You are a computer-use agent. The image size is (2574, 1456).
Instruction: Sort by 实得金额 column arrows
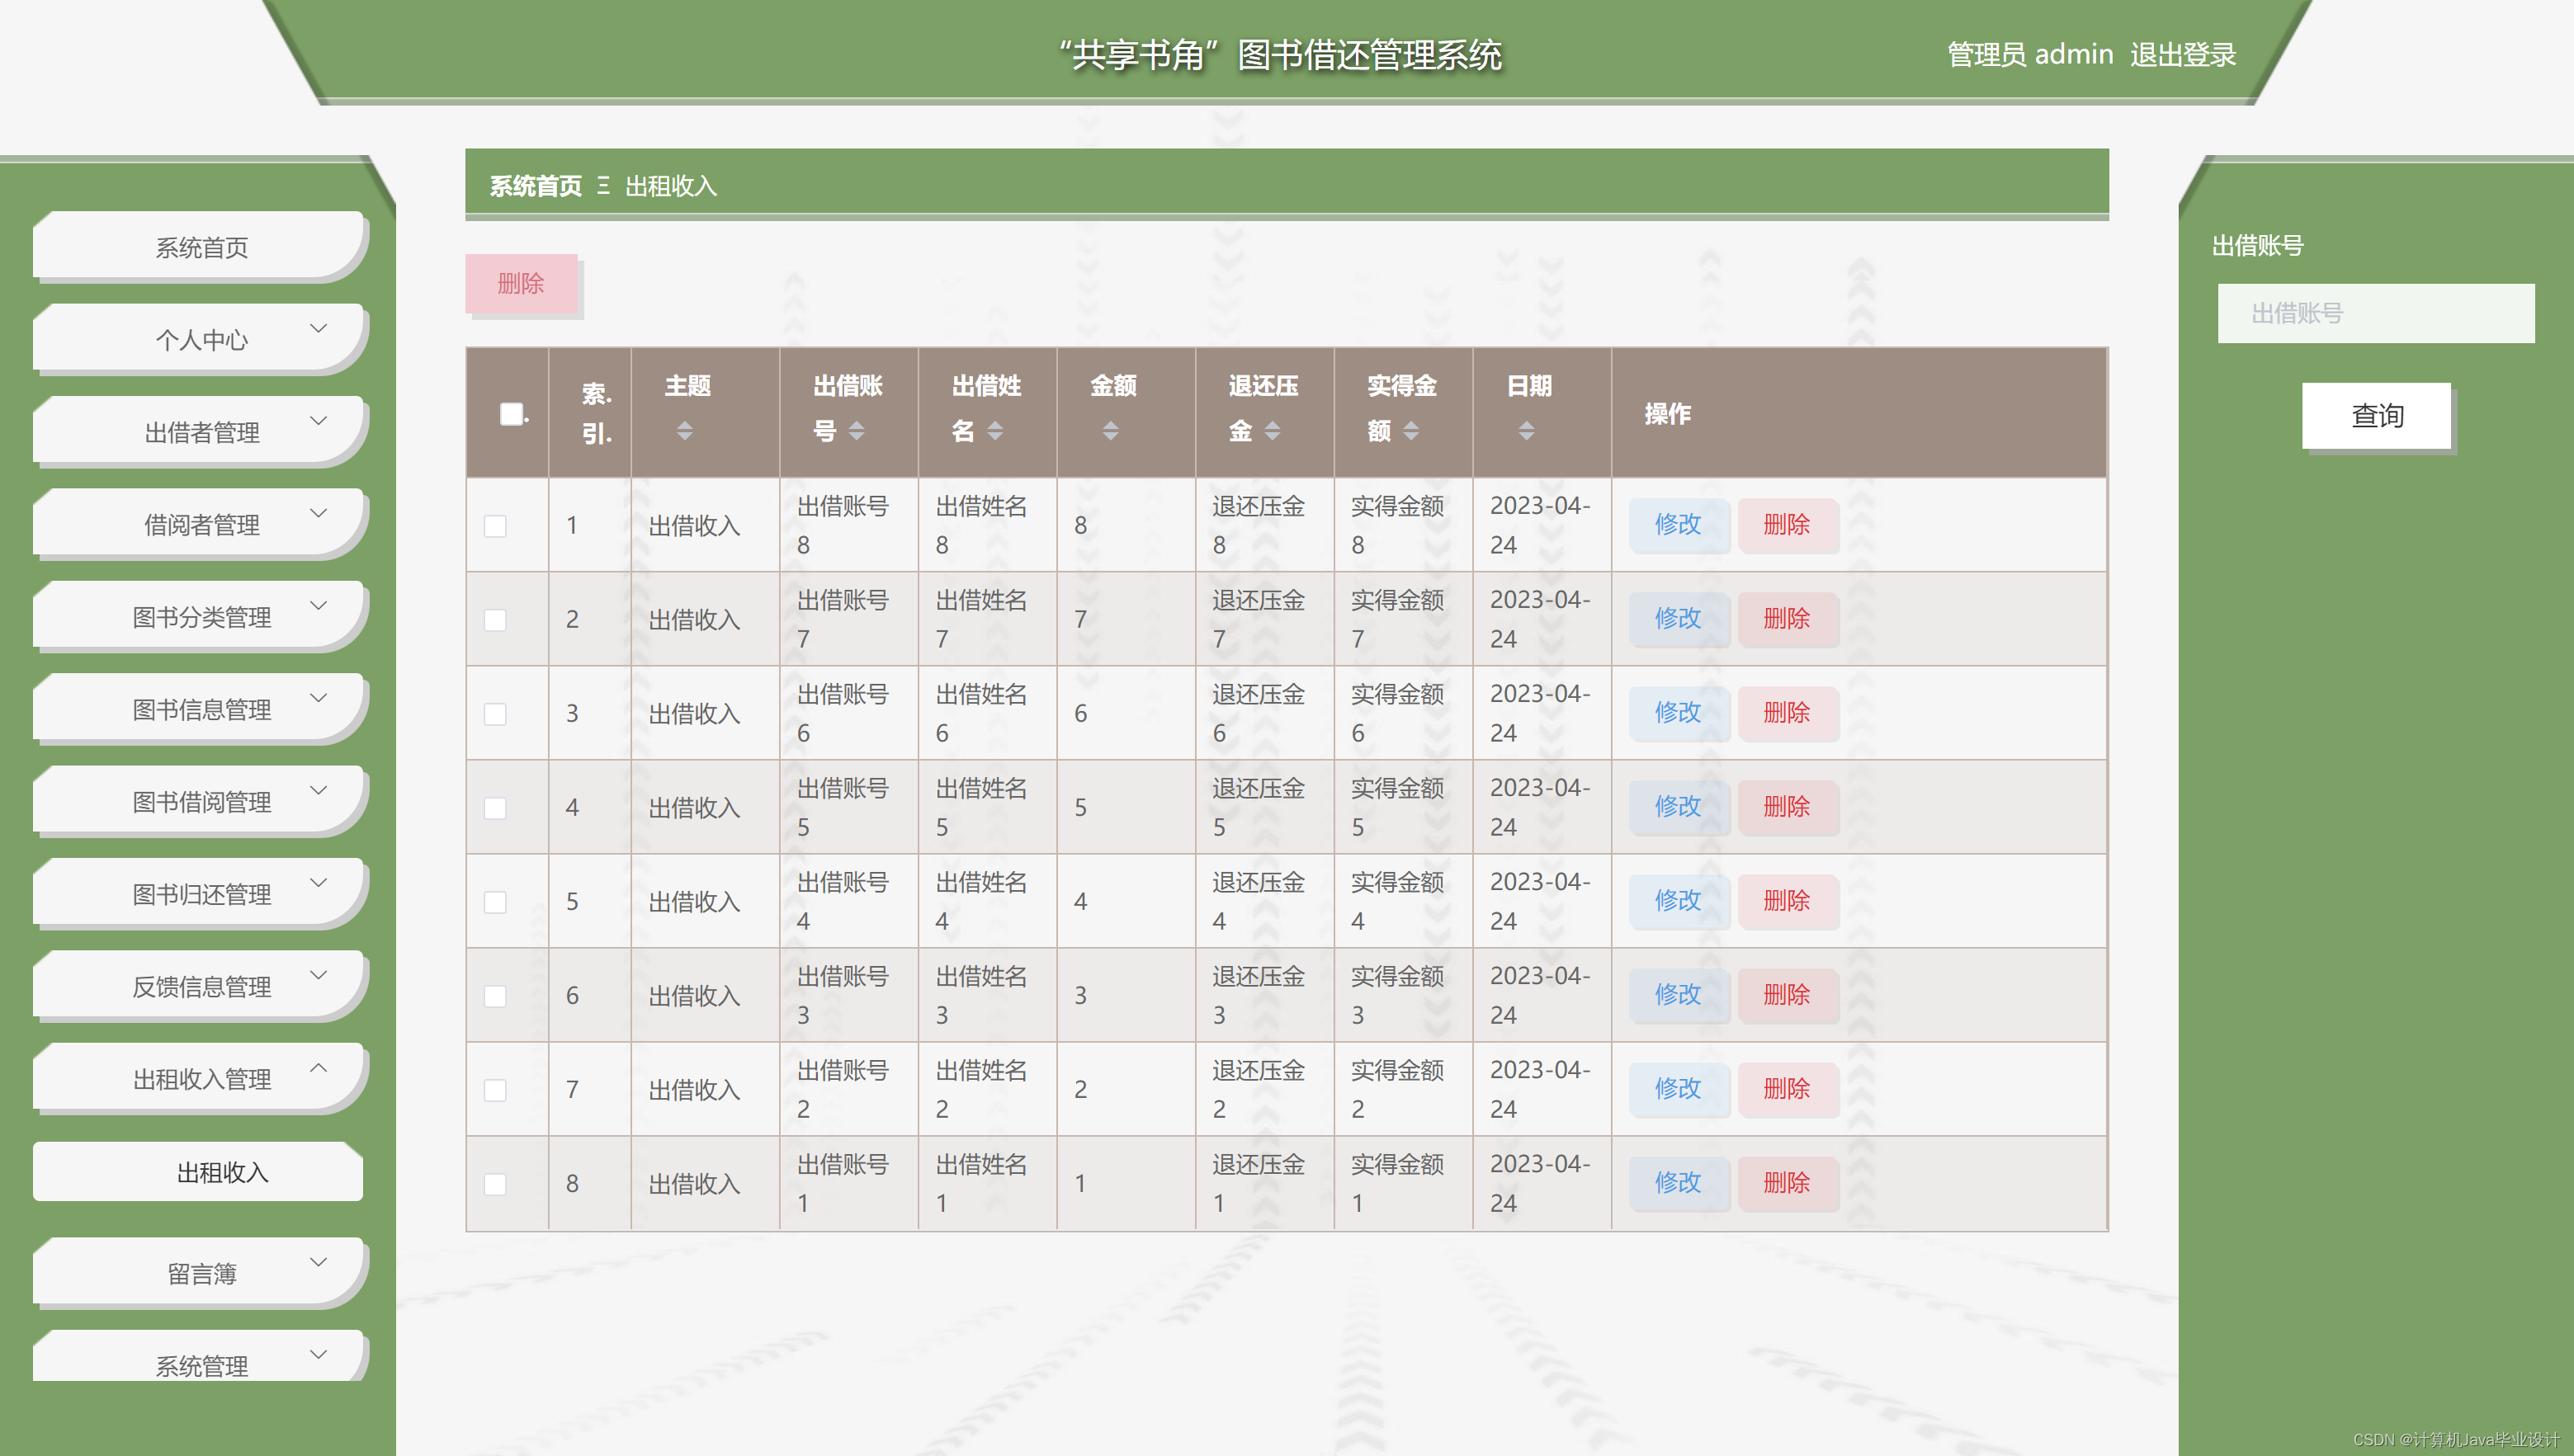pos(1410,431)
